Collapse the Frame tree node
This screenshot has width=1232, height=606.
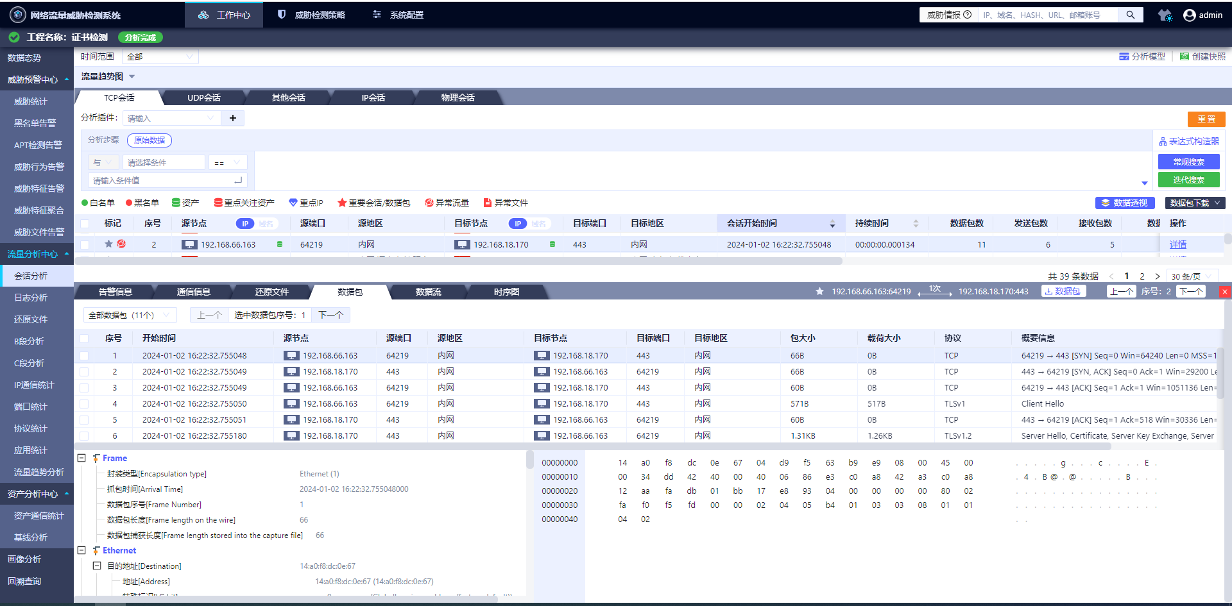81,458
